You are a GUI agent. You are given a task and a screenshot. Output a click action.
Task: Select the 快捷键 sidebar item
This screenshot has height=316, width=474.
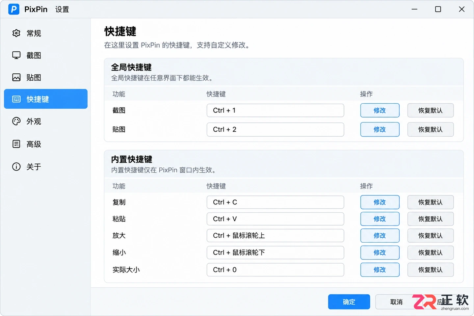coord(46,99)
